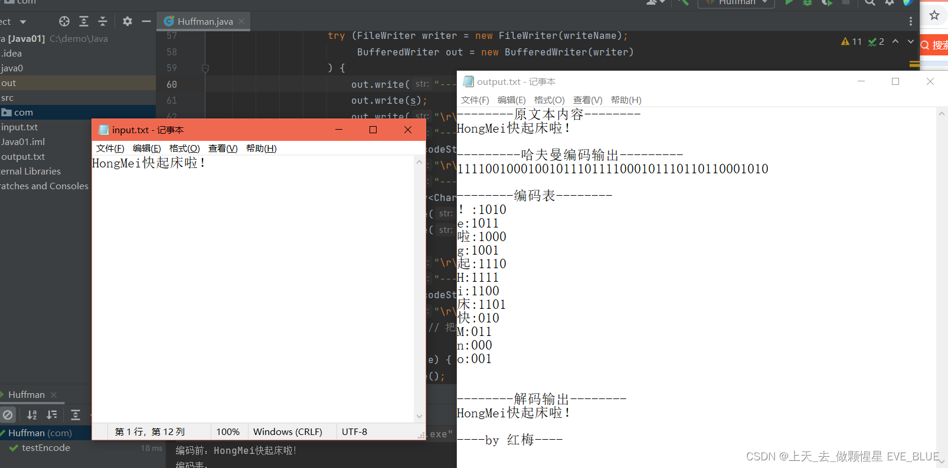Click the green typo check indicator

876,42
